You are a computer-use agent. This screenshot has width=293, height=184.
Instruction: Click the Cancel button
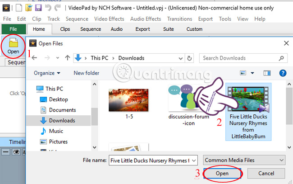point(266,173)
